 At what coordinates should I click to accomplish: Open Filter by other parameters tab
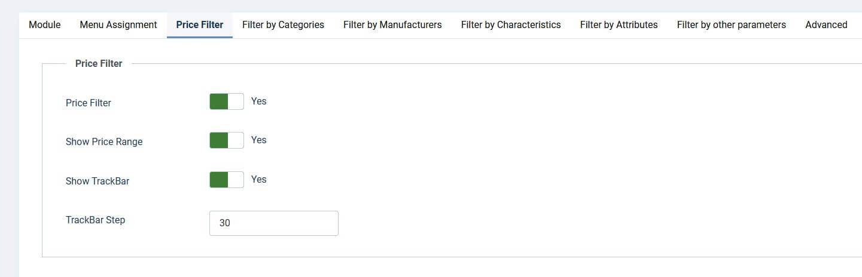pos(731,25)
